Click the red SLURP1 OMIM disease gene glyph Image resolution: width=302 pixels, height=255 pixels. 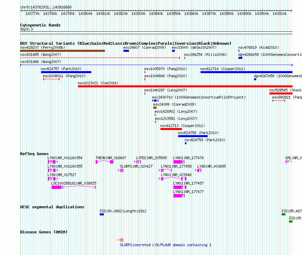[120, 240]
